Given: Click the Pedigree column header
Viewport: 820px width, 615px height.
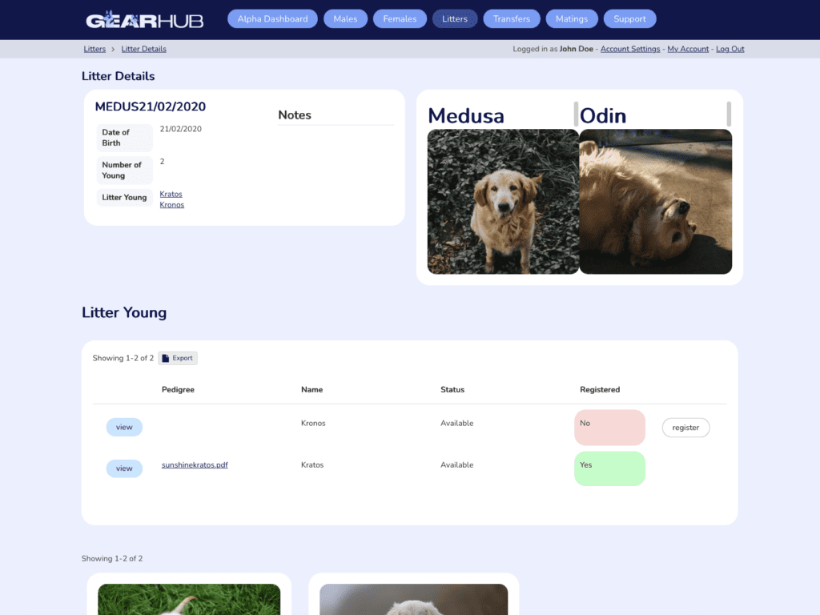Looking at the screenshot, I should 178,390.
